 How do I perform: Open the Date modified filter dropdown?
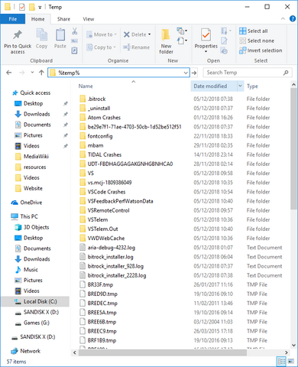[240, 86]
